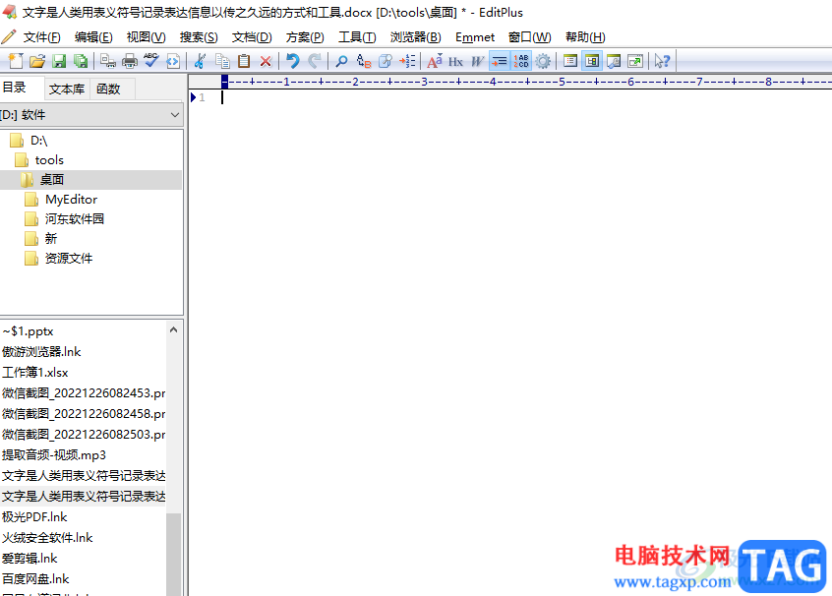Click the red X Delete icon
Screen dimensions: 832x596
[x=266, y=61]
